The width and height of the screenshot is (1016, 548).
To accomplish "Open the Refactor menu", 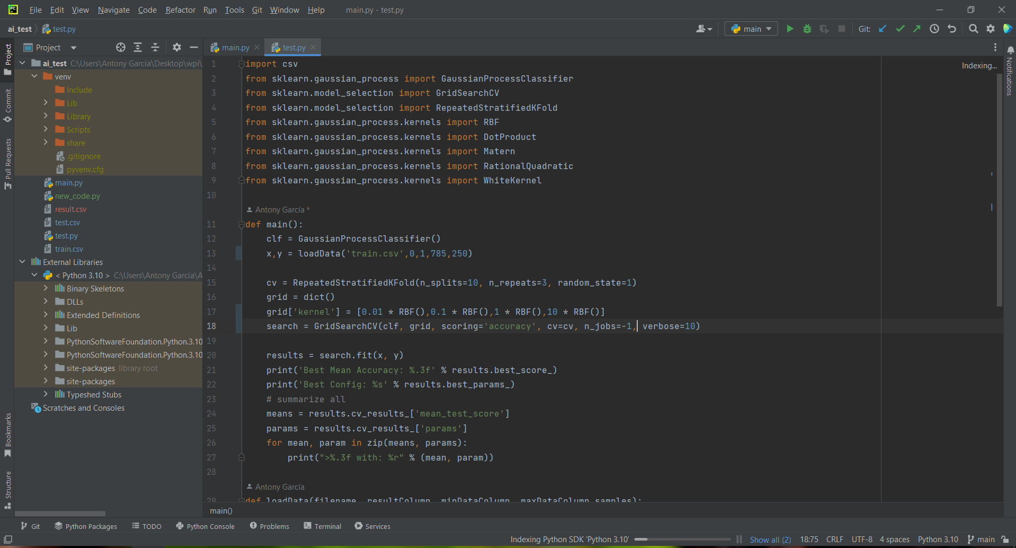I will tap(180, 10).
